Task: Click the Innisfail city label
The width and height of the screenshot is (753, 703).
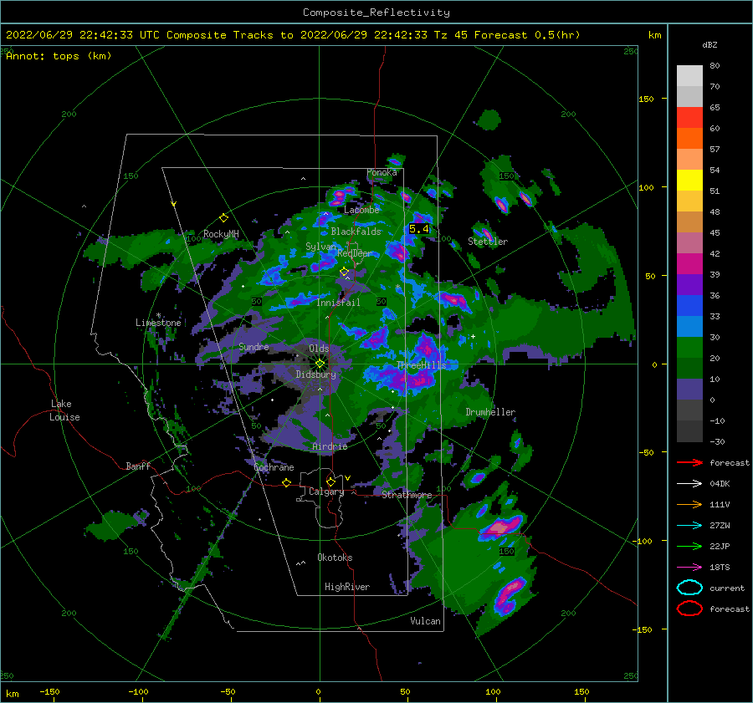Action: pos(338,303)
